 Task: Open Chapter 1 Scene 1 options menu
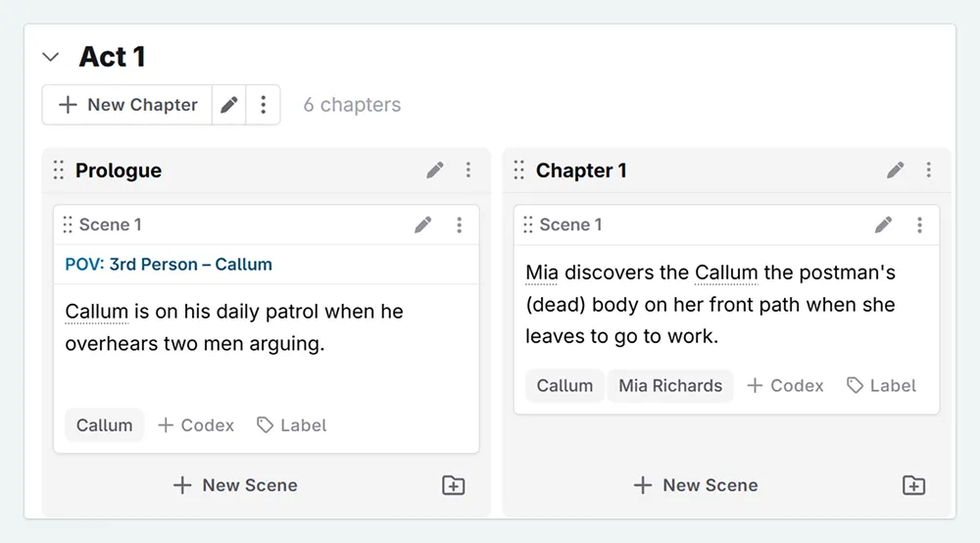tap(919, 225)
